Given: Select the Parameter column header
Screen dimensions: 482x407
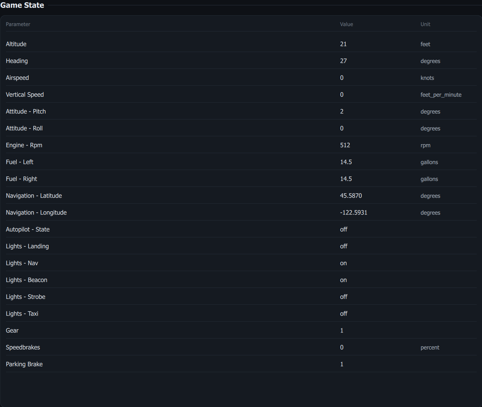Looking at the screenshot, I should (x=18, y=24).
